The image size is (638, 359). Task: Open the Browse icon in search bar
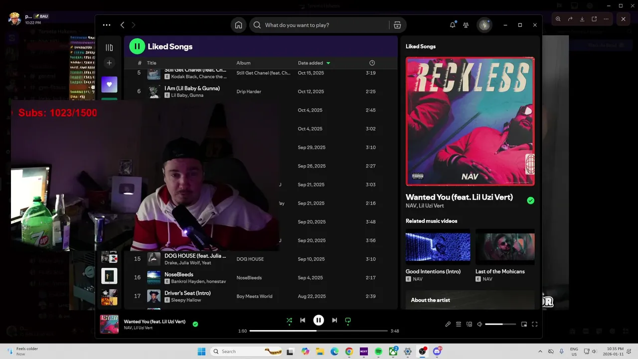tap(397, 25)
